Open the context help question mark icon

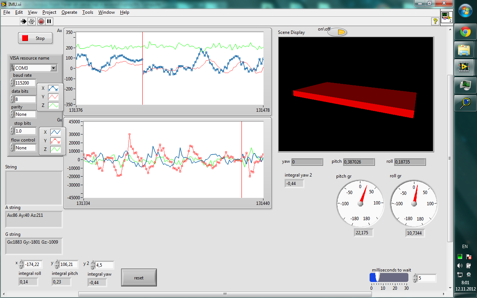coord(435,22)
